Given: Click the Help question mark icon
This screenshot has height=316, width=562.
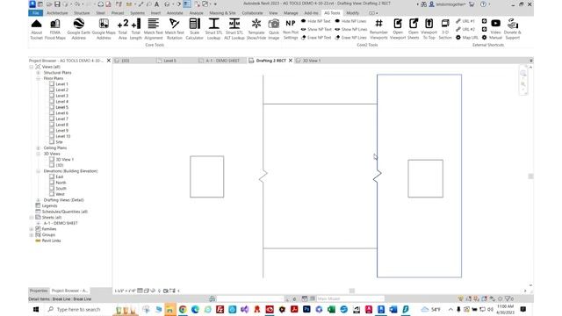Looking at the screenshot, I should pyautogui.click(x=483, y=4).
